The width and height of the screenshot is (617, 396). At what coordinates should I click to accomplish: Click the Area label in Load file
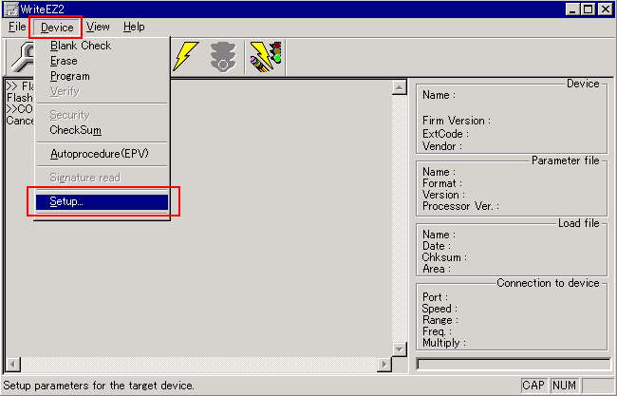pyautogui.click(x=437, y=269)
